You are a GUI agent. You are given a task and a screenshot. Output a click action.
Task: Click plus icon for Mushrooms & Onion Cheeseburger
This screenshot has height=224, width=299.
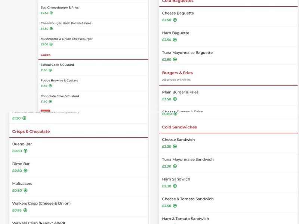coord(51,44)
